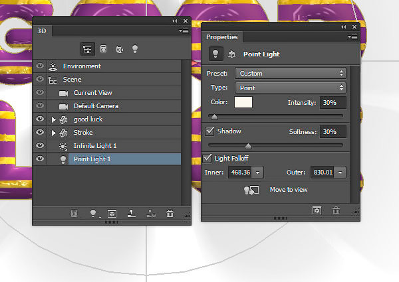Add new light from 3D panel footer

(x=93, y=213)
